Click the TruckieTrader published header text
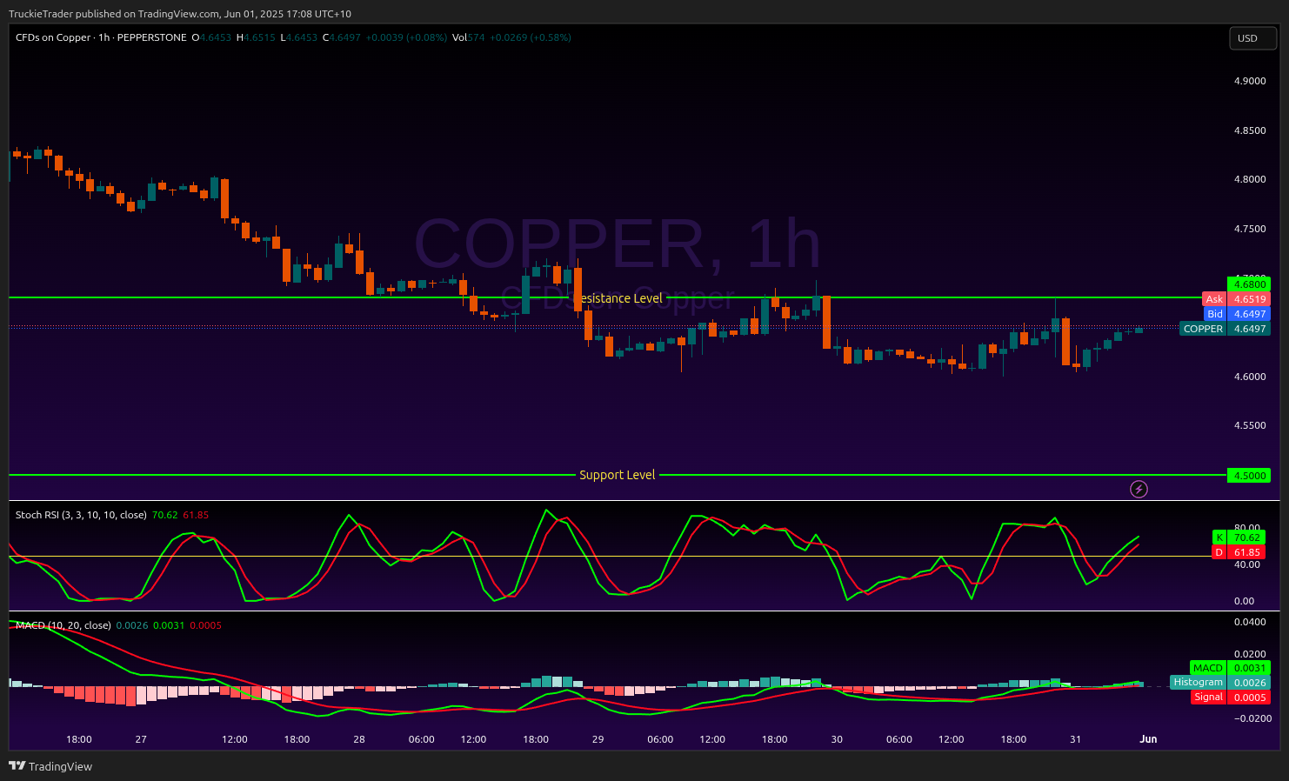Viewport: 1289px width, 781px height. pyautogui.click(x=180, y=14)
